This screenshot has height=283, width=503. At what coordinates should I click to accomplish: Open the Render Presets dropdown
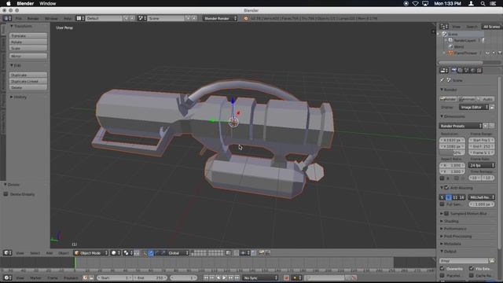461,126
